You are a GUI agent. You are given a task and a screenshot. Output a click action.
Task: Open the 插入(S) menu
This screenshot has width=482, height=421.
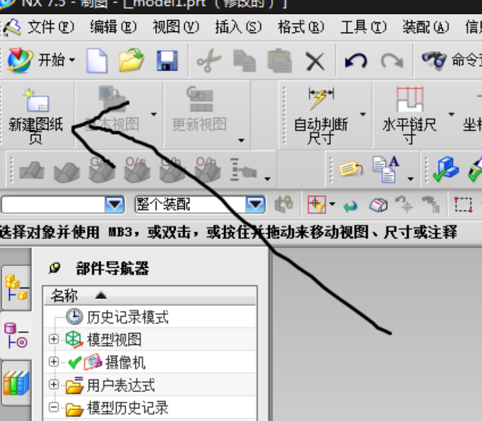[239, 27]
